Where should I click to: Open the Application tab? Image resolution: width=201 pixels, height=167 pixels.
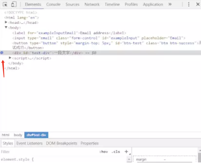pos(153,5)
